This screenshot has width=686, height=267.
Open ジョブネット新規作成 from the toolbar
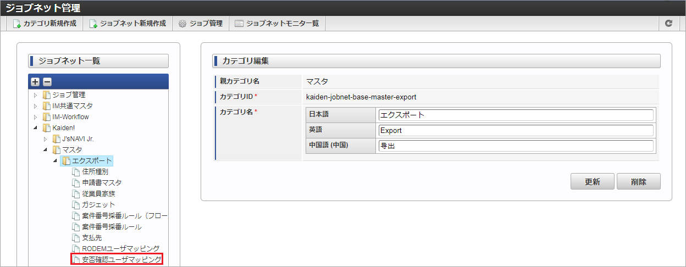128,24
